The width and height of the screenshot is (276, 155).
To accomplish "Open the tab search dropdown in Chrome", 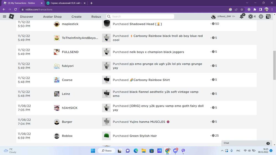I will click(x=247, y=3).
